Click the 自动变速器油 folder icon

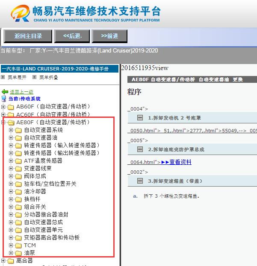click(x=18, y=138)
